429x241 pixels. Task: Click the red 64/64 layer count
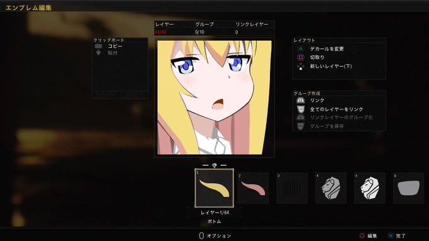[161, 32]
